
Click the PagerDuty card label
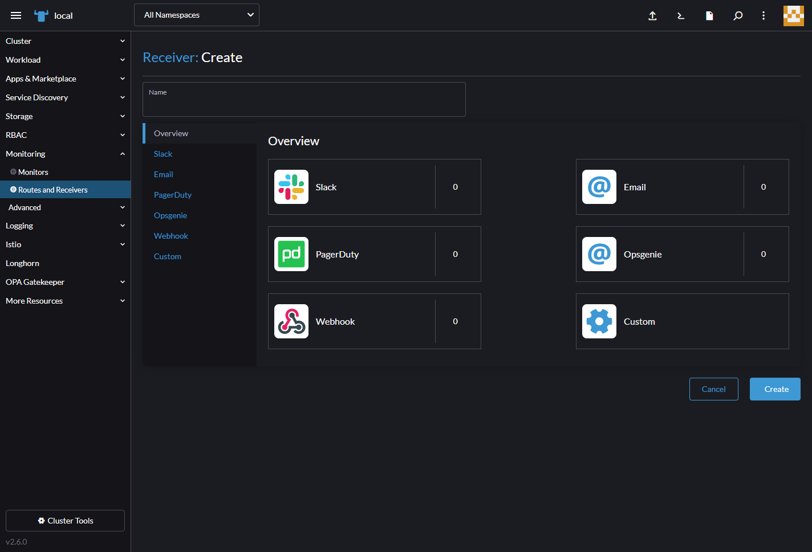pos(338,254)
